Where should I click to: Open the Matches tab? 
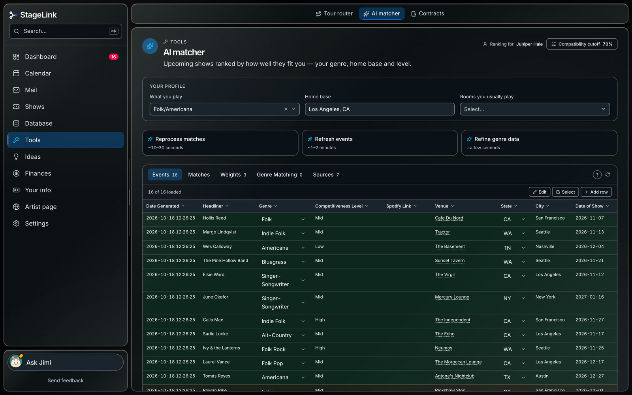199,175
